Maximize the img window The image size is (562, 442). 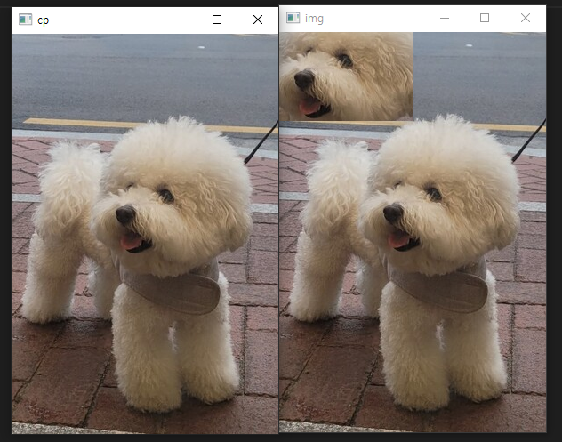[x=485, y=18]
